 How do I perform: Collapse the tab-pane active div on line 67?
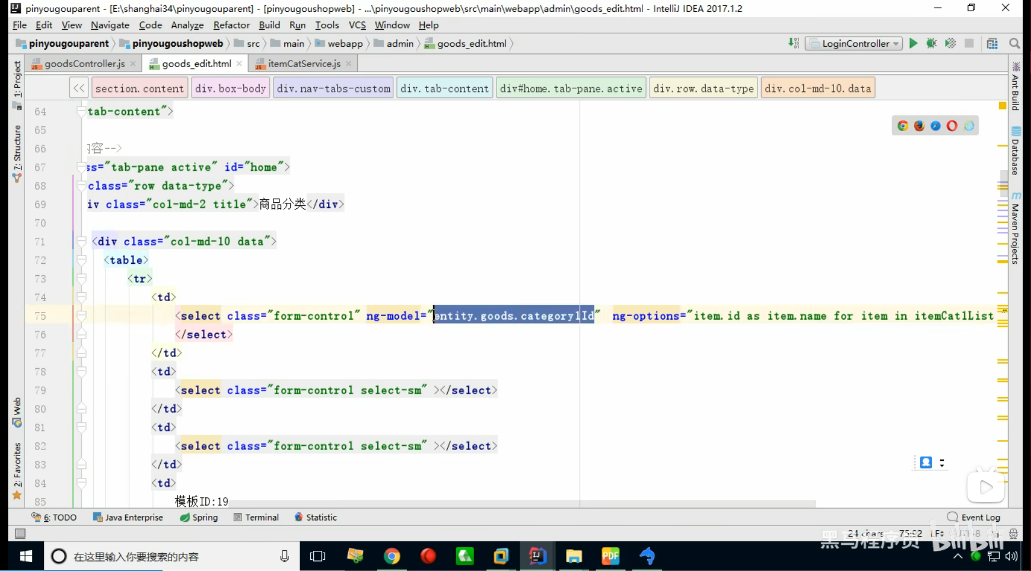click(x=81, y=167)
